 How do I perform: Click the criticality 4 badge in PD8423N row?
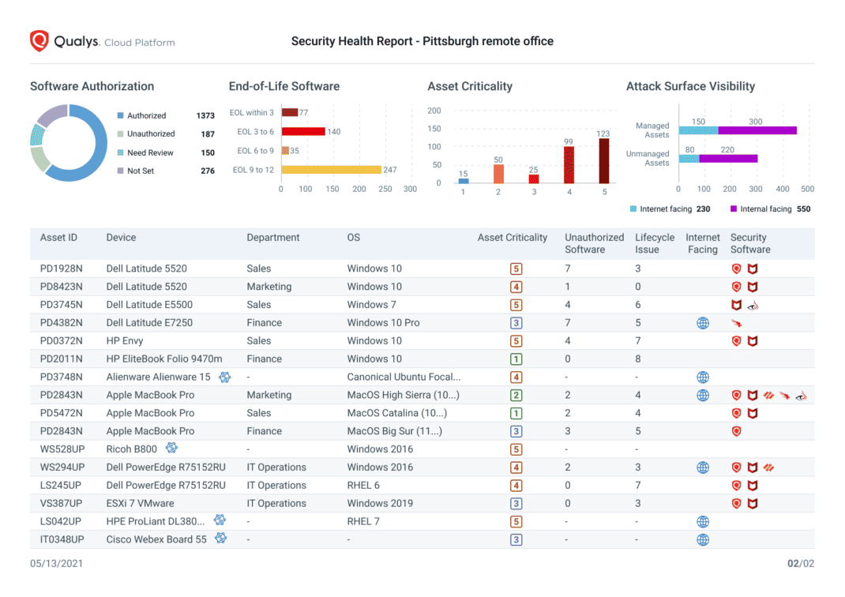pyautogui.click(x=516, y=287)
